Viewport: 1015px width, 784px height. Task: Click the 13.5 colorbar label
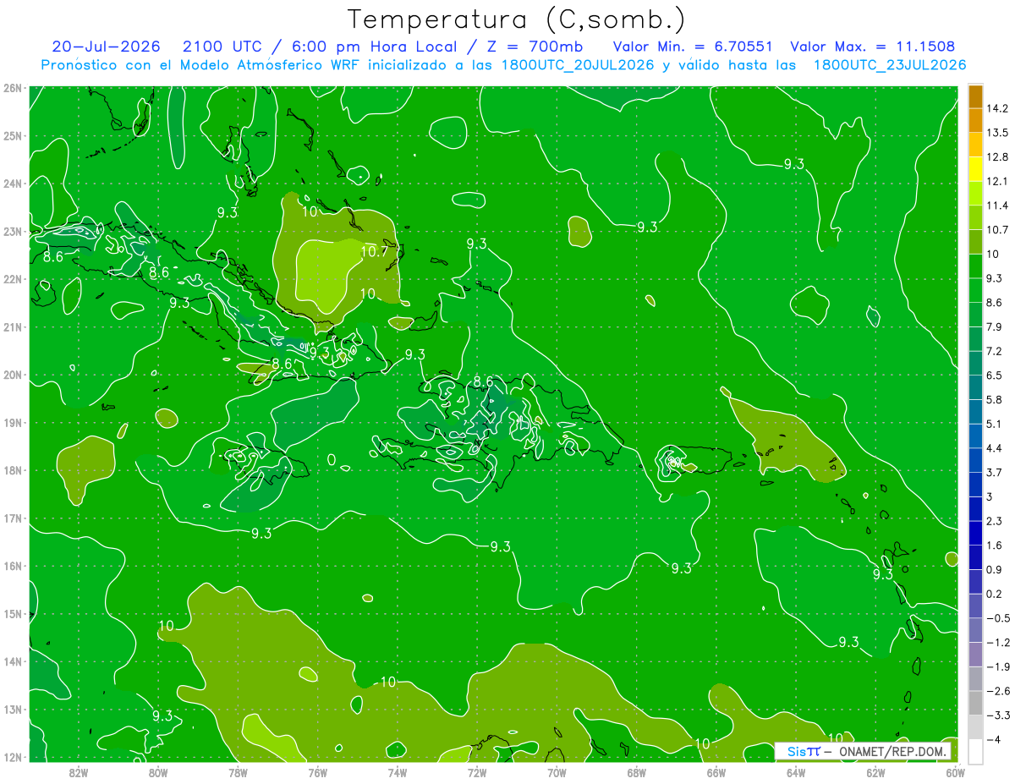point(996,133)
